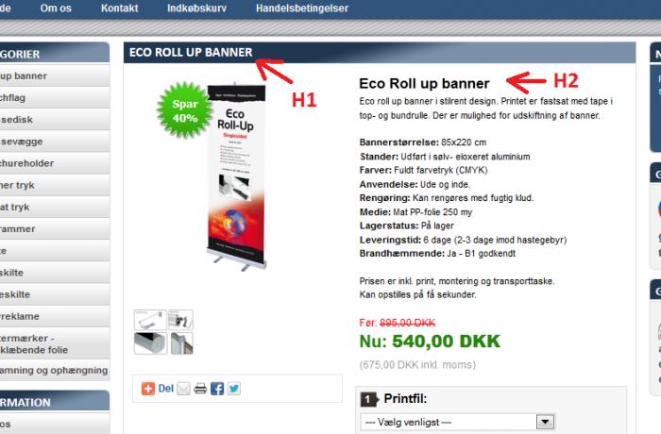Click the orange plus share icon
The width and height of the screenshot is (661, 434).
pyautogui.click(x=148, y=389)
